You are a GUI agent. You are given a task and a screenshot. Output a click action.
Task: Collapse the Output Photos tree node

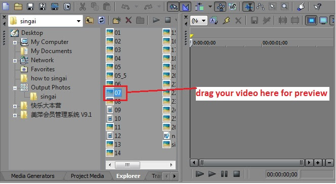(15, 88)
